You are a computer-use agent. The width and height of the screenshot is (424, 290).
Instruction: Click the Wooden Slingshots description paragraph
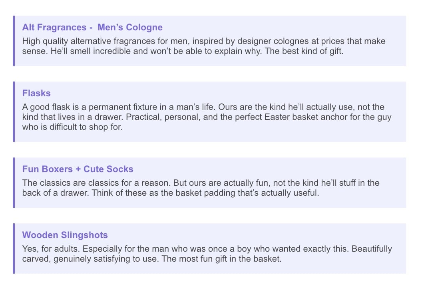click(x=207, y=254)
